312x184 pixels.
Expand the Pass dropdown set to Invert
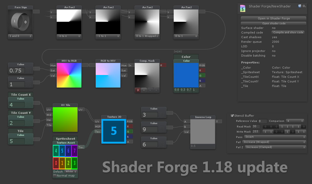pos(275,137)
